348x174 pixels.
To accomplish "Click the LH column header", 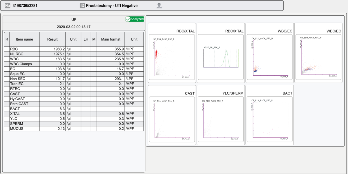I will (x=86, y=39).
